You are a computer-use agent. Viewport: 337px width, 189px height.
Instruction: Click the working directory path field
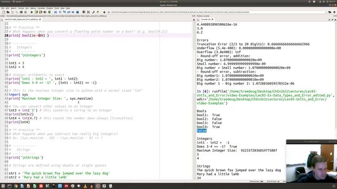218,12
